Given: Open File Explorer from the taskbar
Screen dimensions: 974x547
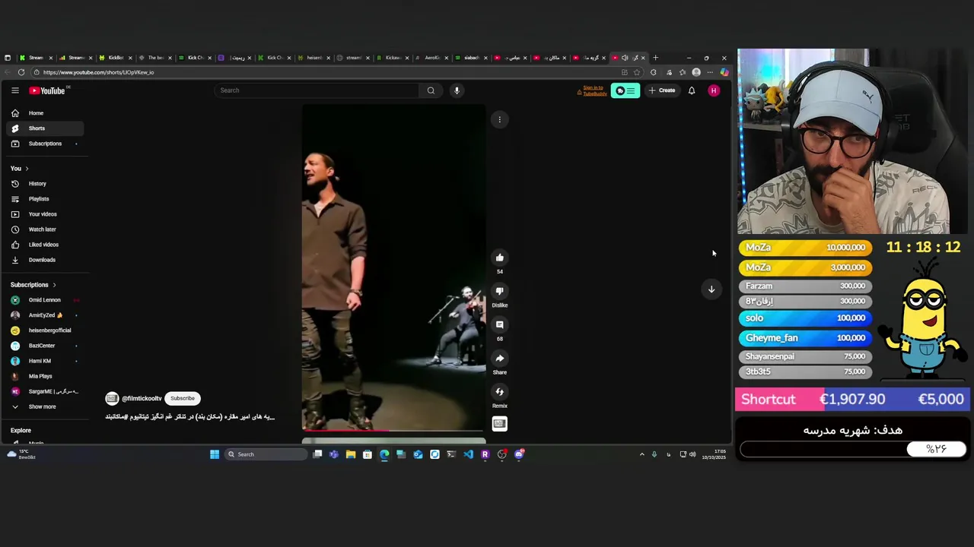Looking at the screenshot, I should (x=351, y=454).
